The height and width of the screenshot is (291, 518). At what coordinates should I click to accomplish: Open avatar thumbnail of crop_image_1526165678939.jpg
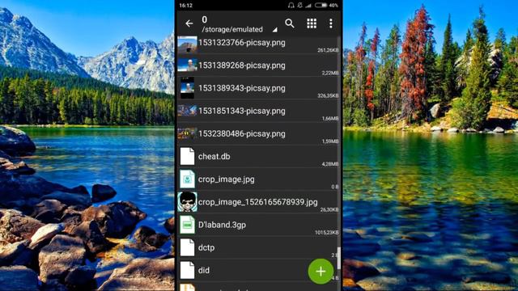click(x=187, y=202)
